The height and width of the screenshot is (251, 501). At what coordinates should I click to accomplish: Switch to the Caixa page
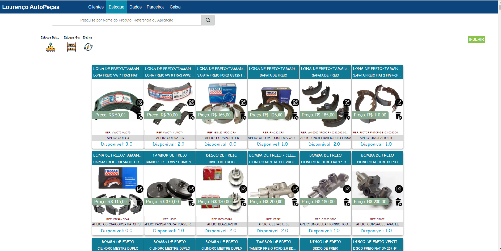click(175, 7)
